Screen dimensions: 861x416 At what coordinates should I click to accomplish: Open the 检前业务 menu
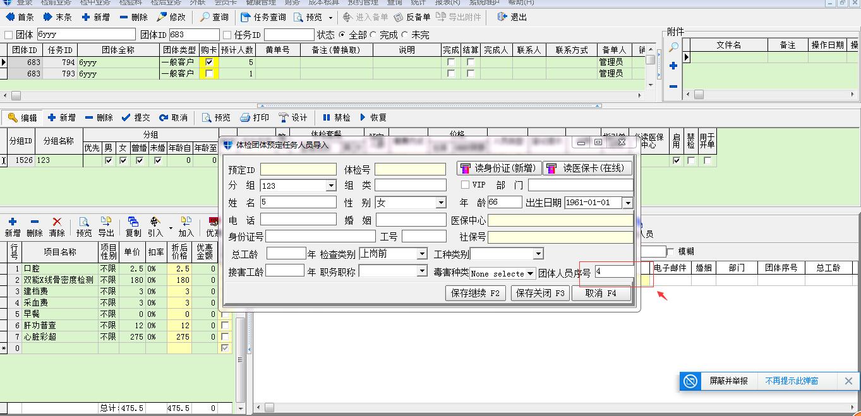point(56,3)
